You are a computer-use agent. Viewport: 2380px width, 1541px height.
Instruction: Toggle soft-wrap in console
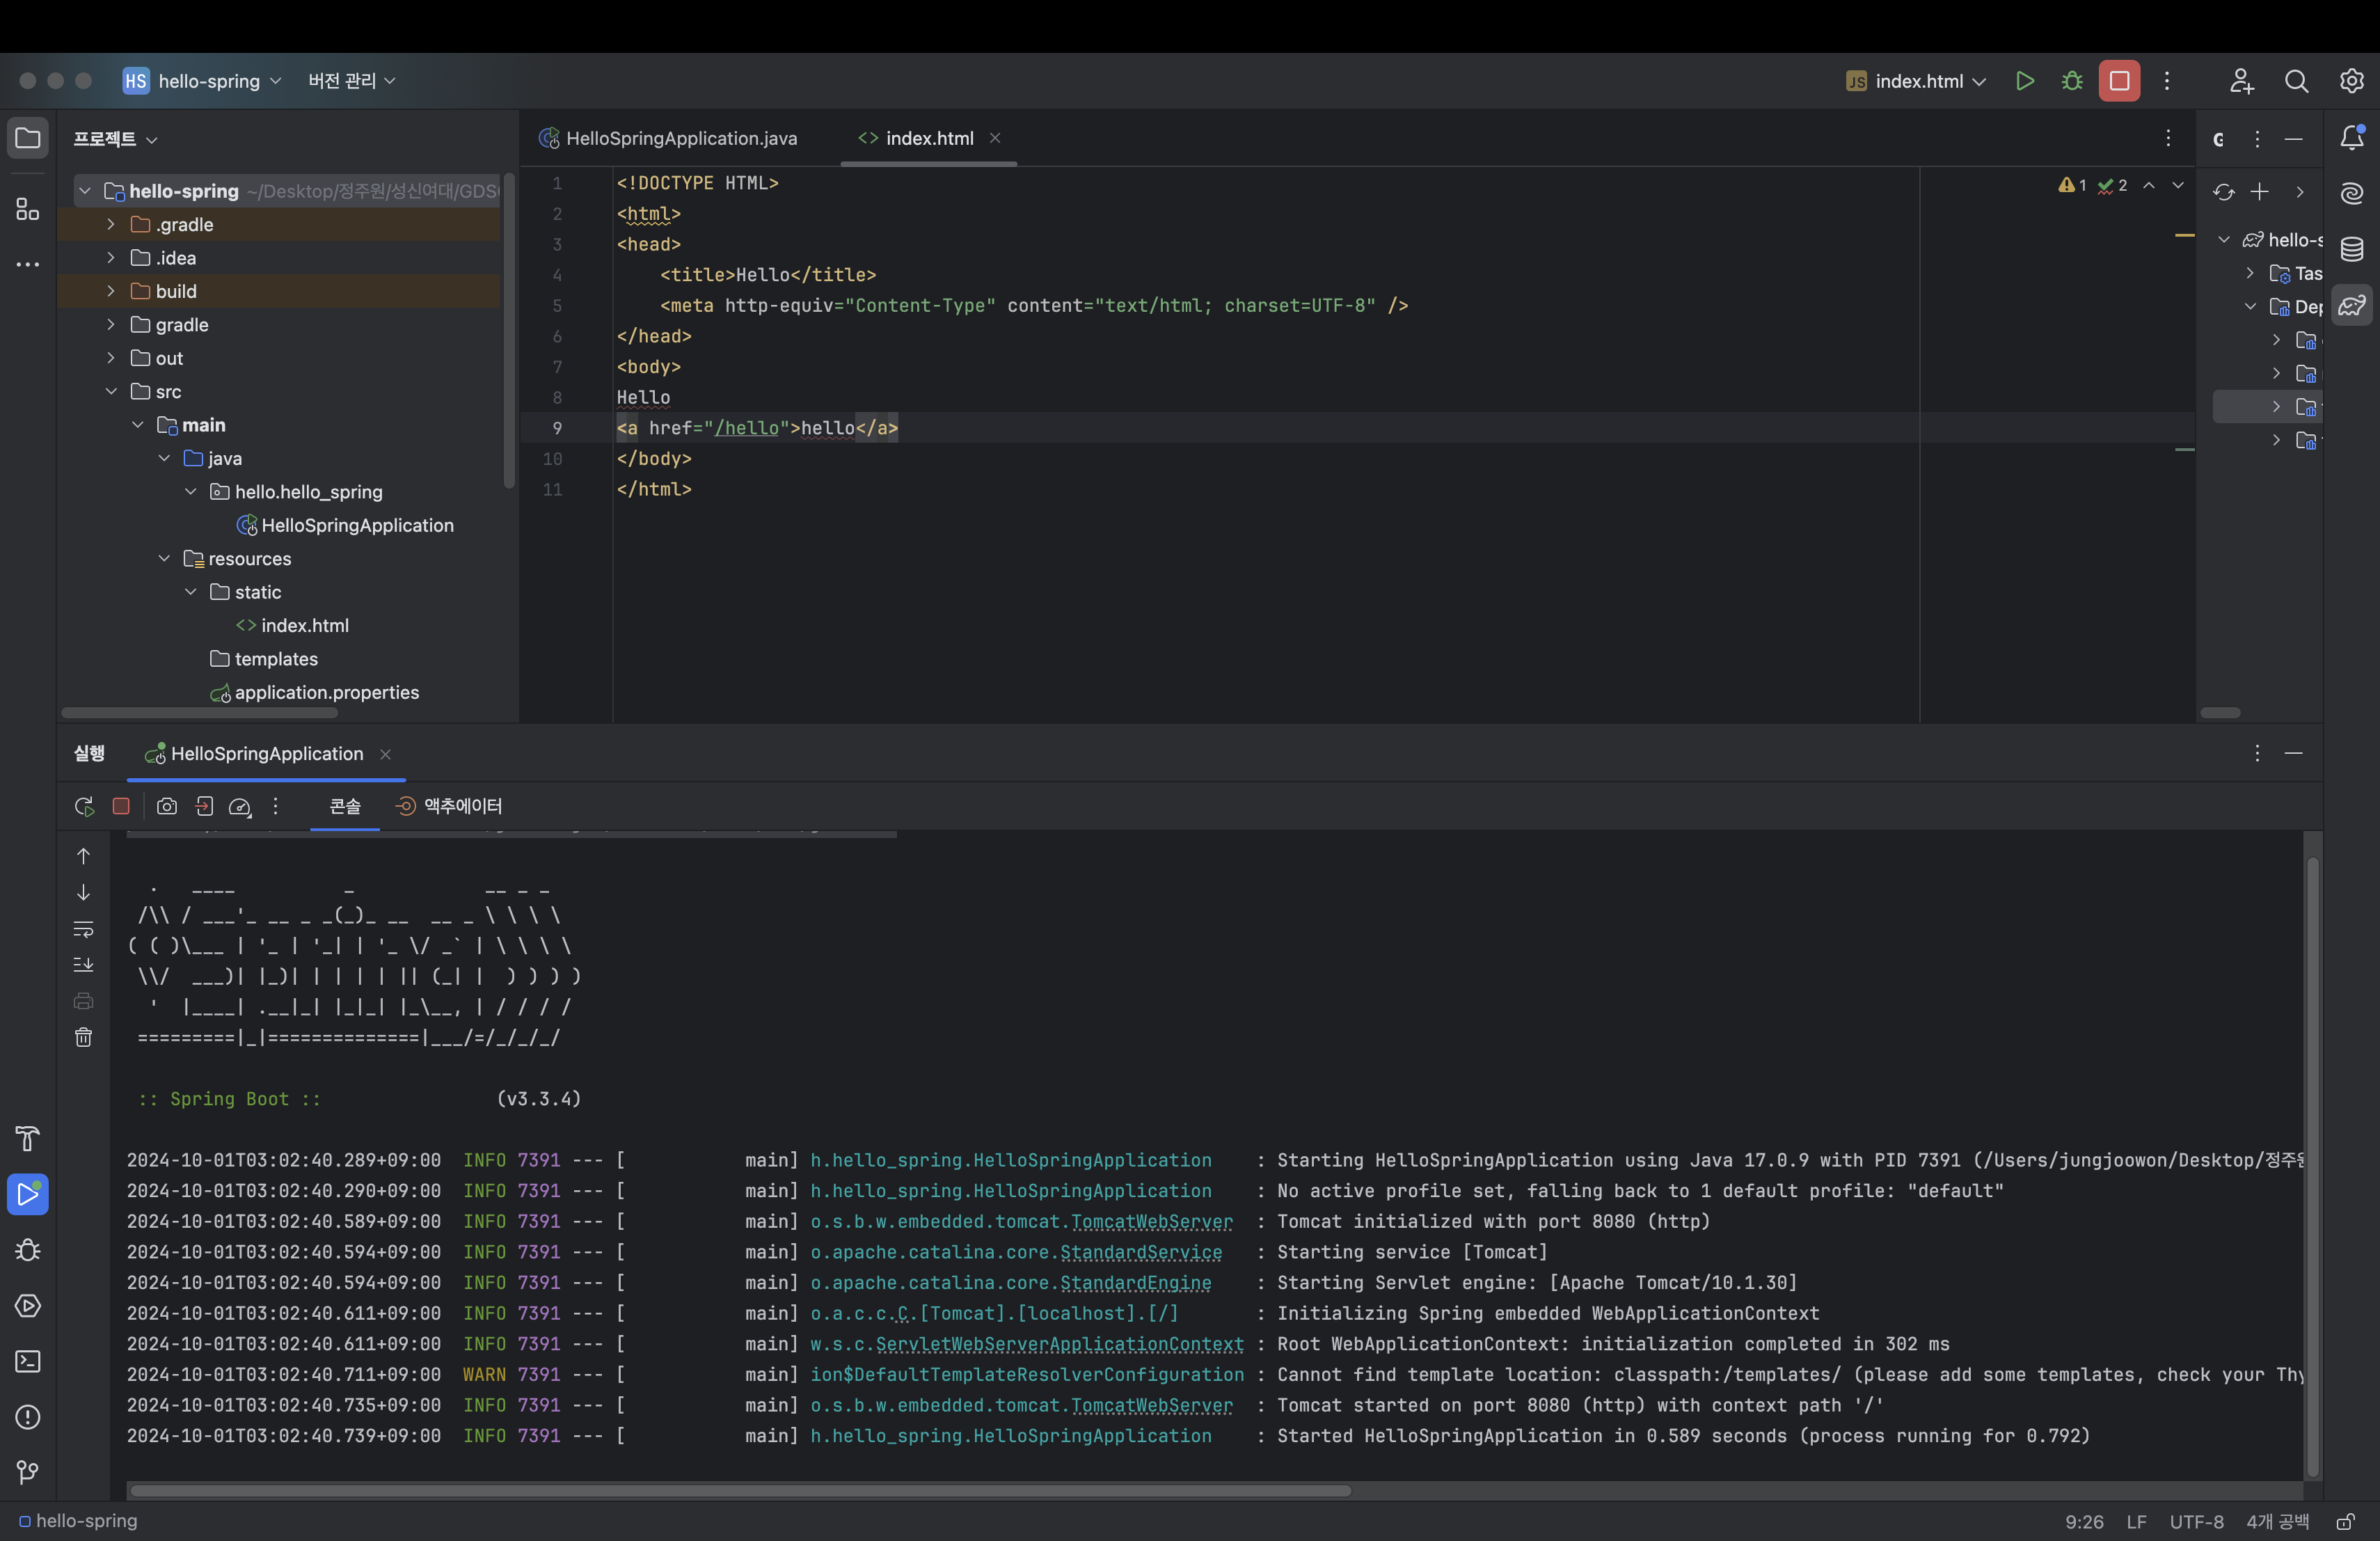[84, 929]
